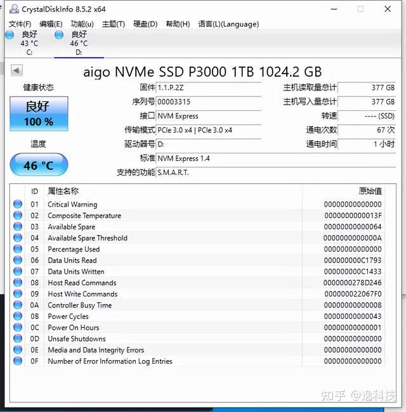Open the 编辑(E) menu
The height and width of the screenshot is (412, 406).
(51, 24)
